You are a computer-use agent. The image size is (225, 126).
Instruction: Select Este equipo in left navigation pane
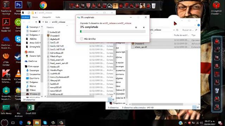point(33,66)
